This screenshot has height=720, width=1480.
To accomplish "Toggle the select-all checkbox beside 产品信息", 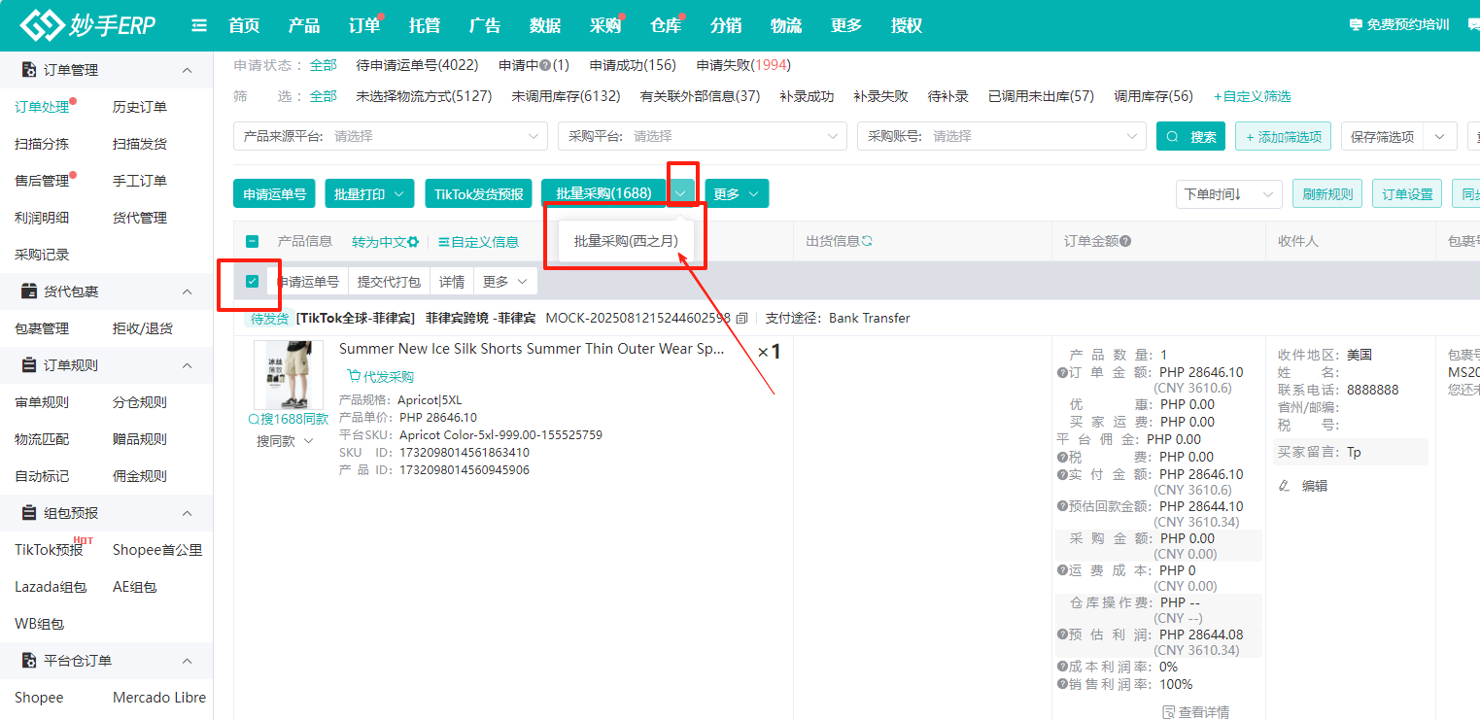I will 252,242.
